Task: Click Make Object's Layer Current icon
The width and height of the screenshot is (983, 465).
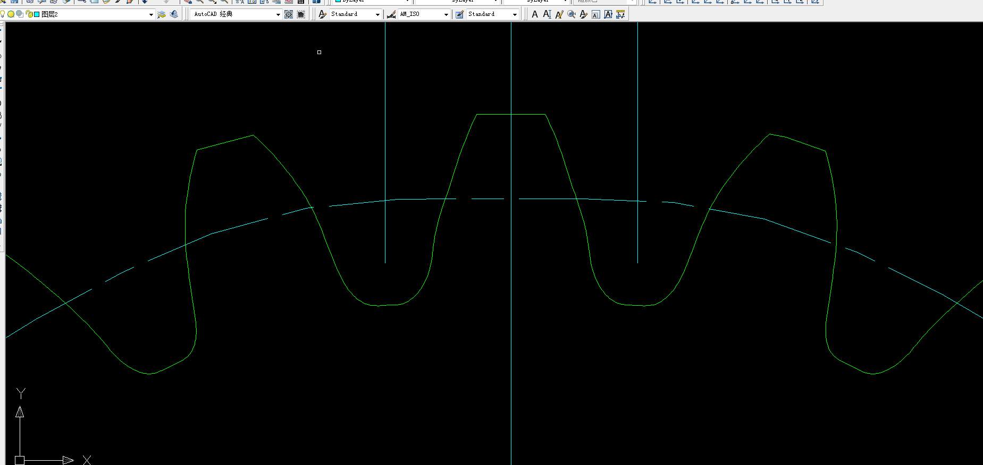Action: tap(161, 14)
